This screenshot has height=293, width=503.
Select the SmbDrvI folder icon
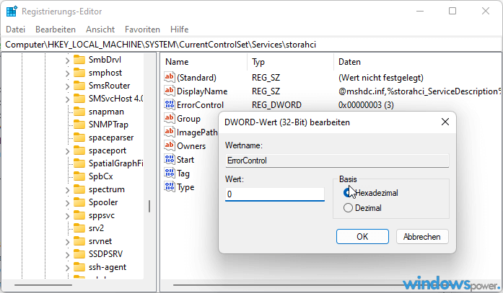coord(79,60)
